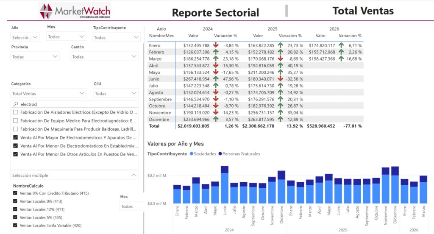
Task: Click the red down arrow for Marzo 2025
Action: (x=281, y=58)
